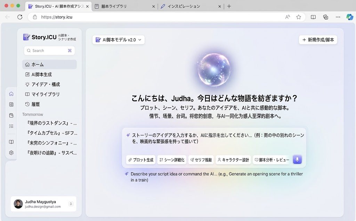Go to ホーム in the sidebar
The image size is (356, 221).
point(49,65)
